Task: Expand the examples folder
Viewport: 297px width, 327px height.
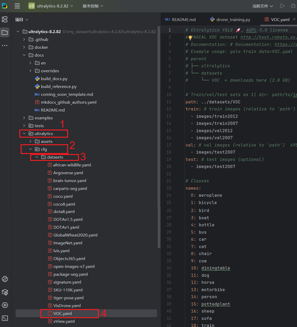Action: pos(24,118)
